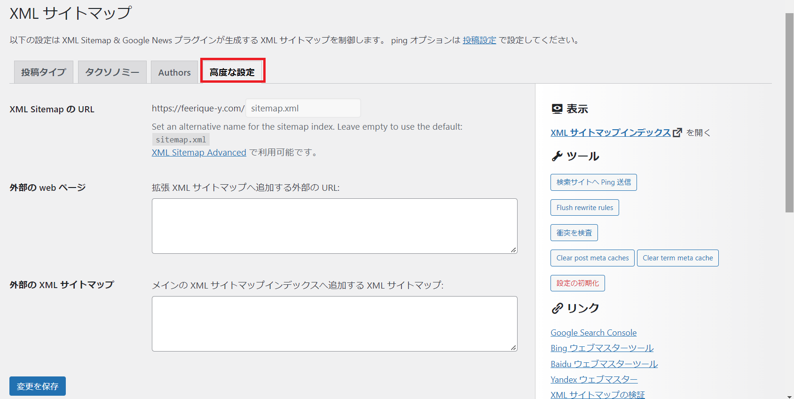Click the 高度な設定 tab
Viewport: 794px width, 399px height.
coord(232,72)
